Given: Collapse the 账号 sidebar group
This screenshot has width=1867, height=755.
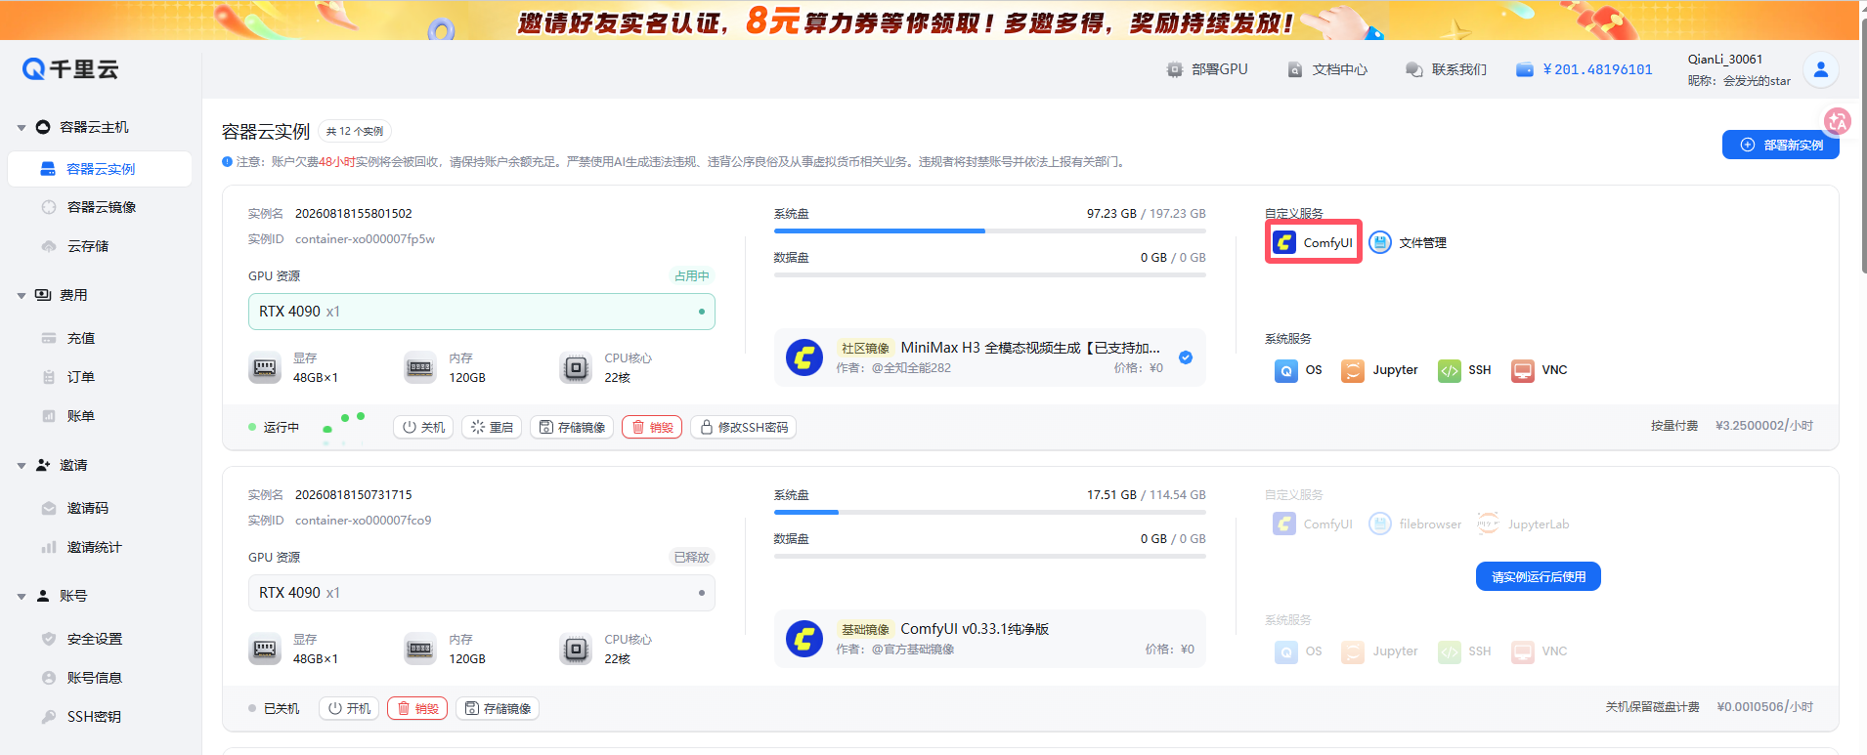Looking at the screenshot, I should click(22, 597).
